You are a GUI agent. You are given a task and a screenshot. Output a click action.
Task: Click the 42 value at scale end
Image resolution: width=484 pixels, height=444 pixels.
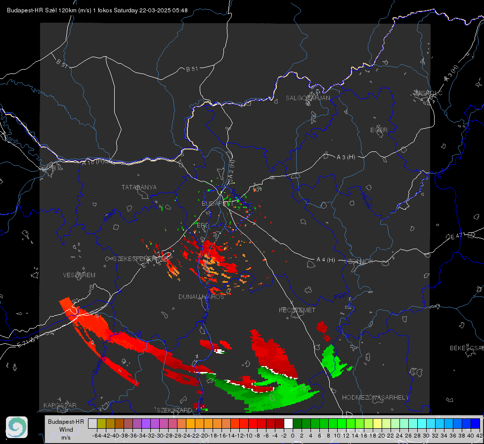point(480,436)
